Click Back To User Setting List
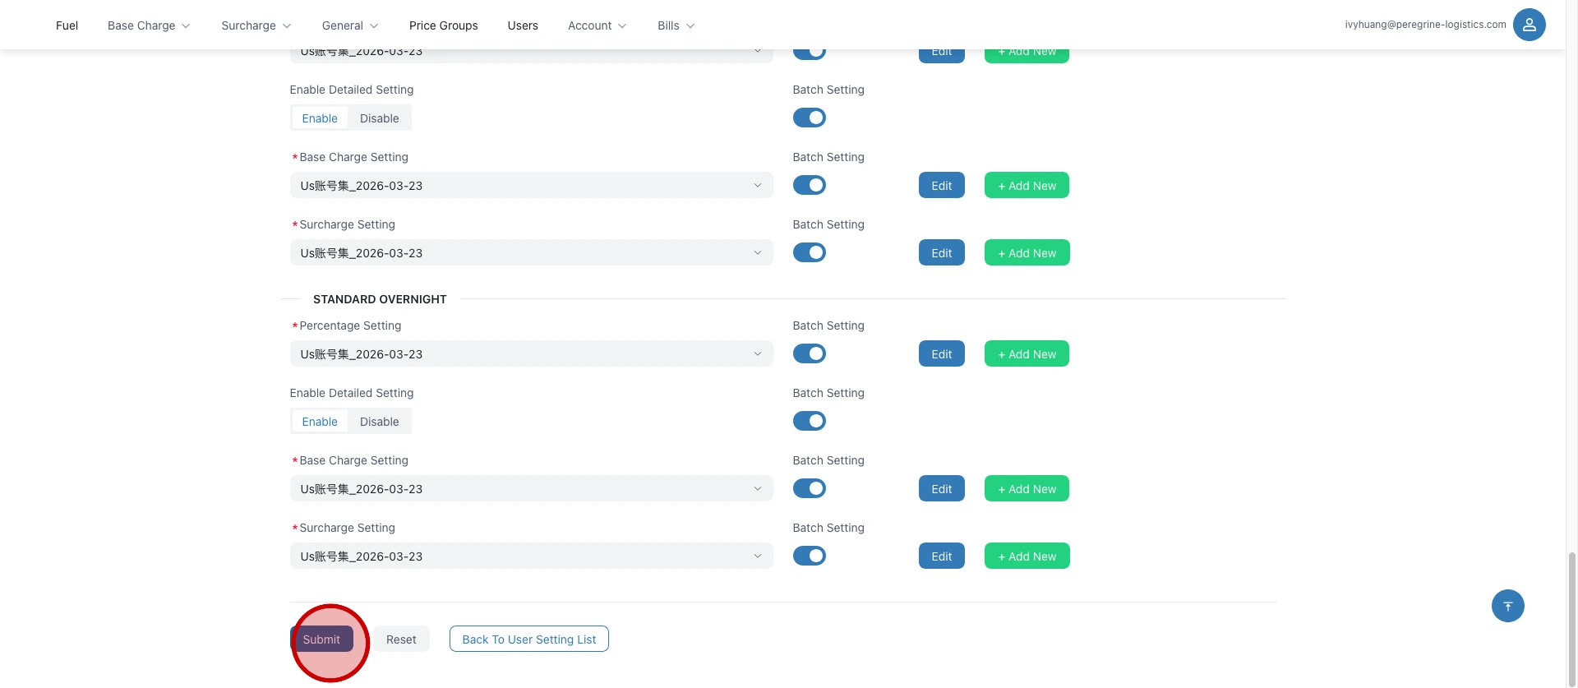 click(x=528, y=639)
